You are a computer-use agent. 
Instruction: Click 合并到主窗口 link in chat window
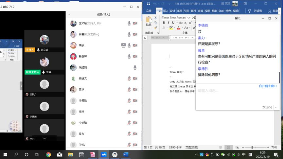pyautogui.click(x=268, y=86)
